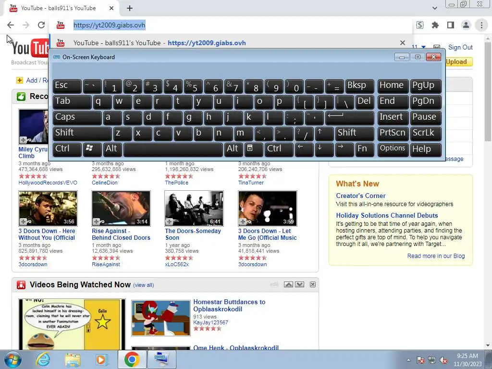Click the S extension icon in toolbar
492x369 pixels.
(420, 25)
